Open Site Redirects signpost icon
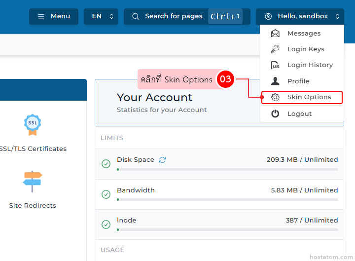The width and height of the screenshot is (355, 261). [x=33, y=182]
